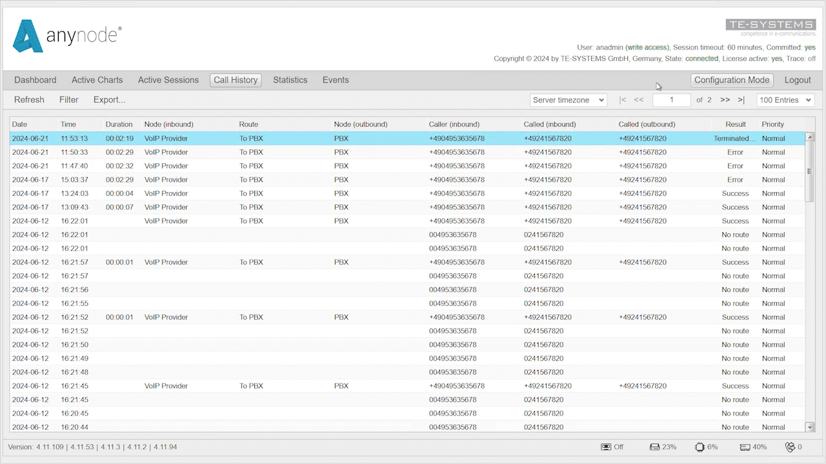
Task: Open the Statistics tab
Action: 290,80
